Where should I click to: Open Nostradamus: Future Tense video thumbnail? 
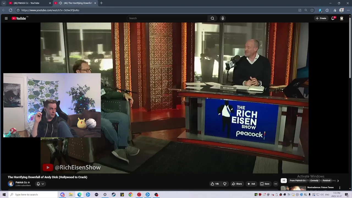coord(293,188)
